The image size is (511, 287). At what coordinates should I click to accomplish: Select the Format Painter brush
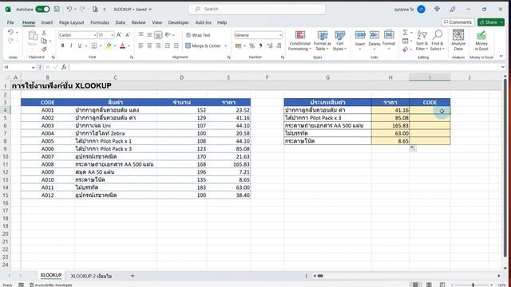(x=44, y=49)
